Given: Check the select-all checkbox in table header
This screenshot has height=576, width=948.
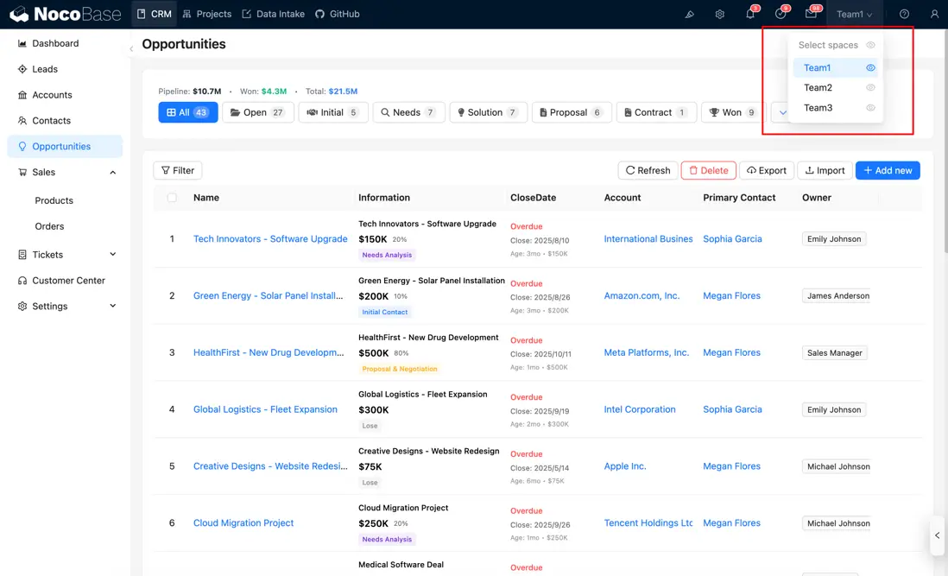Looking at the screenshot, I should coord(172,198).
